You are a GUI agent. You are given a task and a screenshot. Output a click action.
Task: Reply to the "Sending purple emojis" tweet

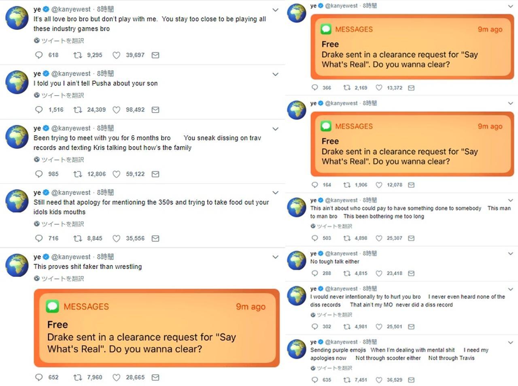point(315,380)
